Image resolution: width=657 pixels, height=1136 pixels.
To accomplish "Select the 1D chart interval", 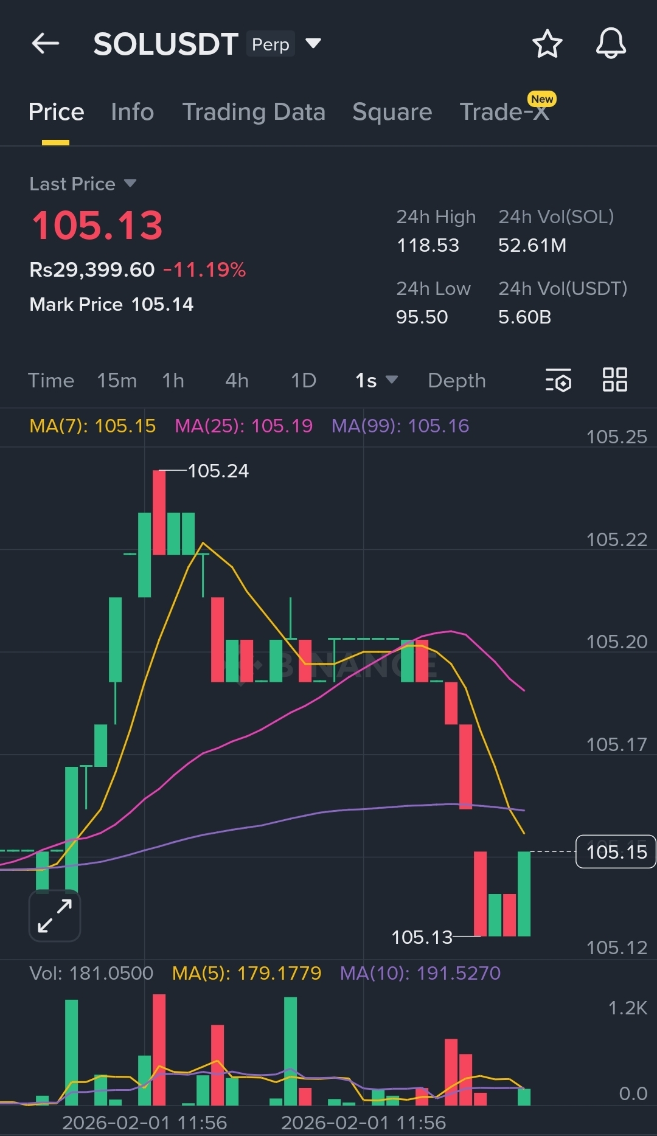I will pyautogui.click(x=304, y=381).
